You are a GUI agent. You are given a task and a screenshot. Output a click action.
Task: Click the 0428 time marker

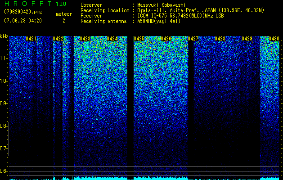220,39
